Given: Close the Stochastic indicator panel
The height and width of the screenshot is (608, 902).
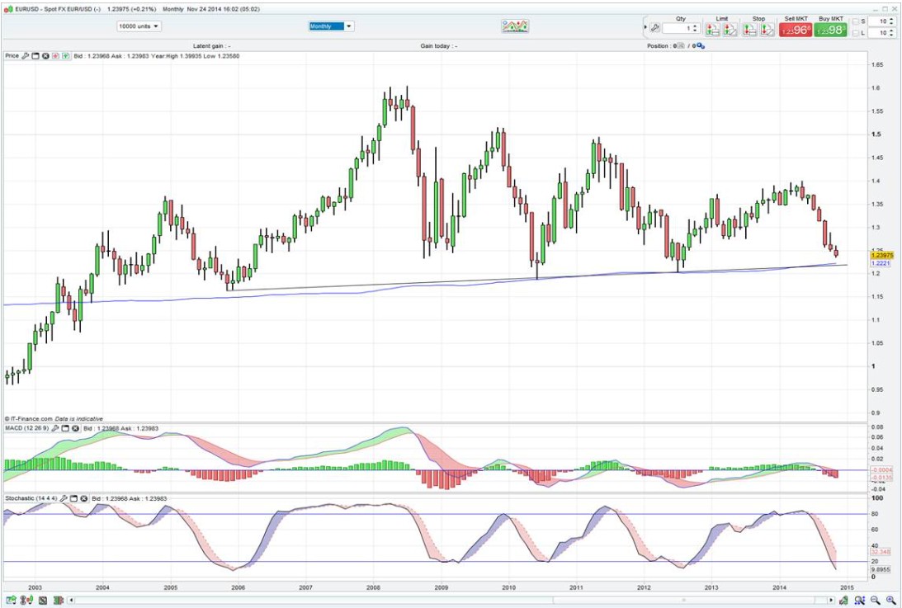Looking at the screenshot, I should point(83,499).
